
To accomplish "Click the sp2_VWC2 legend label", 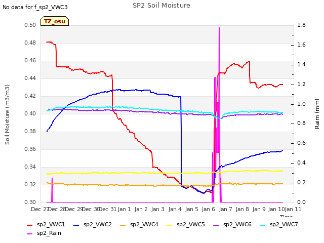I will pyautogui.click(x=98, y=224).
